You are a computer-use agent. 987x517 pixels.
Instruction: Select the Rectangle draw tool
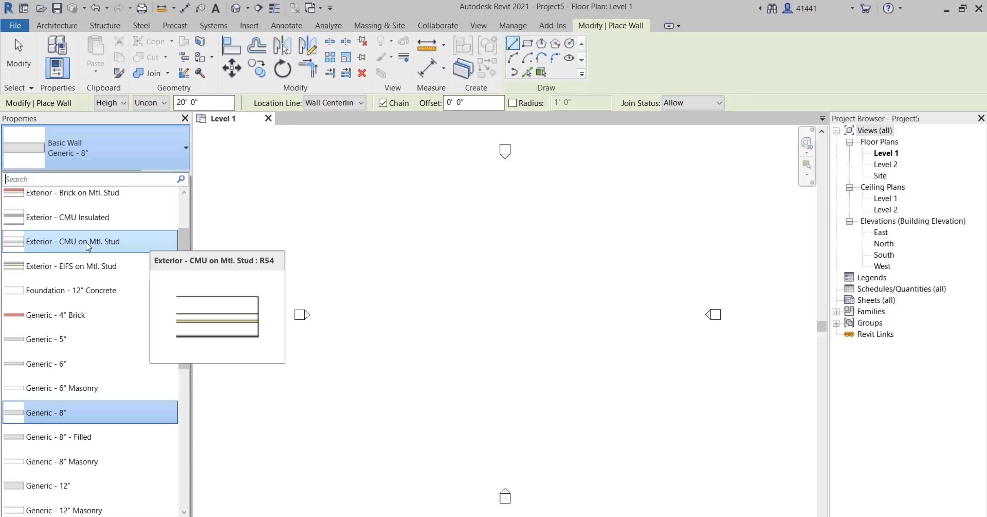528,44
